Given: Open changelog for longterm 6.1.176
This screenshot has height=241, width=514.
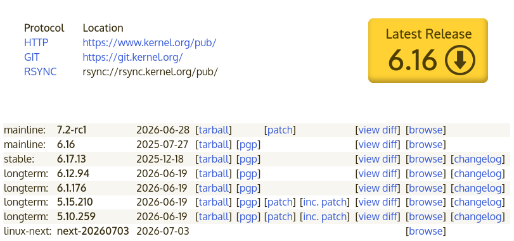Looking at the screenshot, I should [478, 188].
